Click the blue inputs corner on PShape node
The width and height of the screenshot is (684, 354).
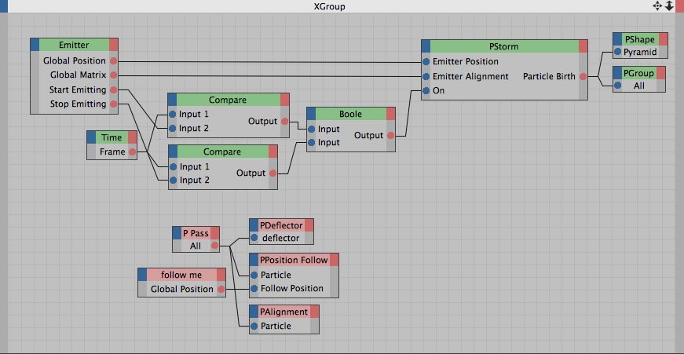[x=617, y=38]
